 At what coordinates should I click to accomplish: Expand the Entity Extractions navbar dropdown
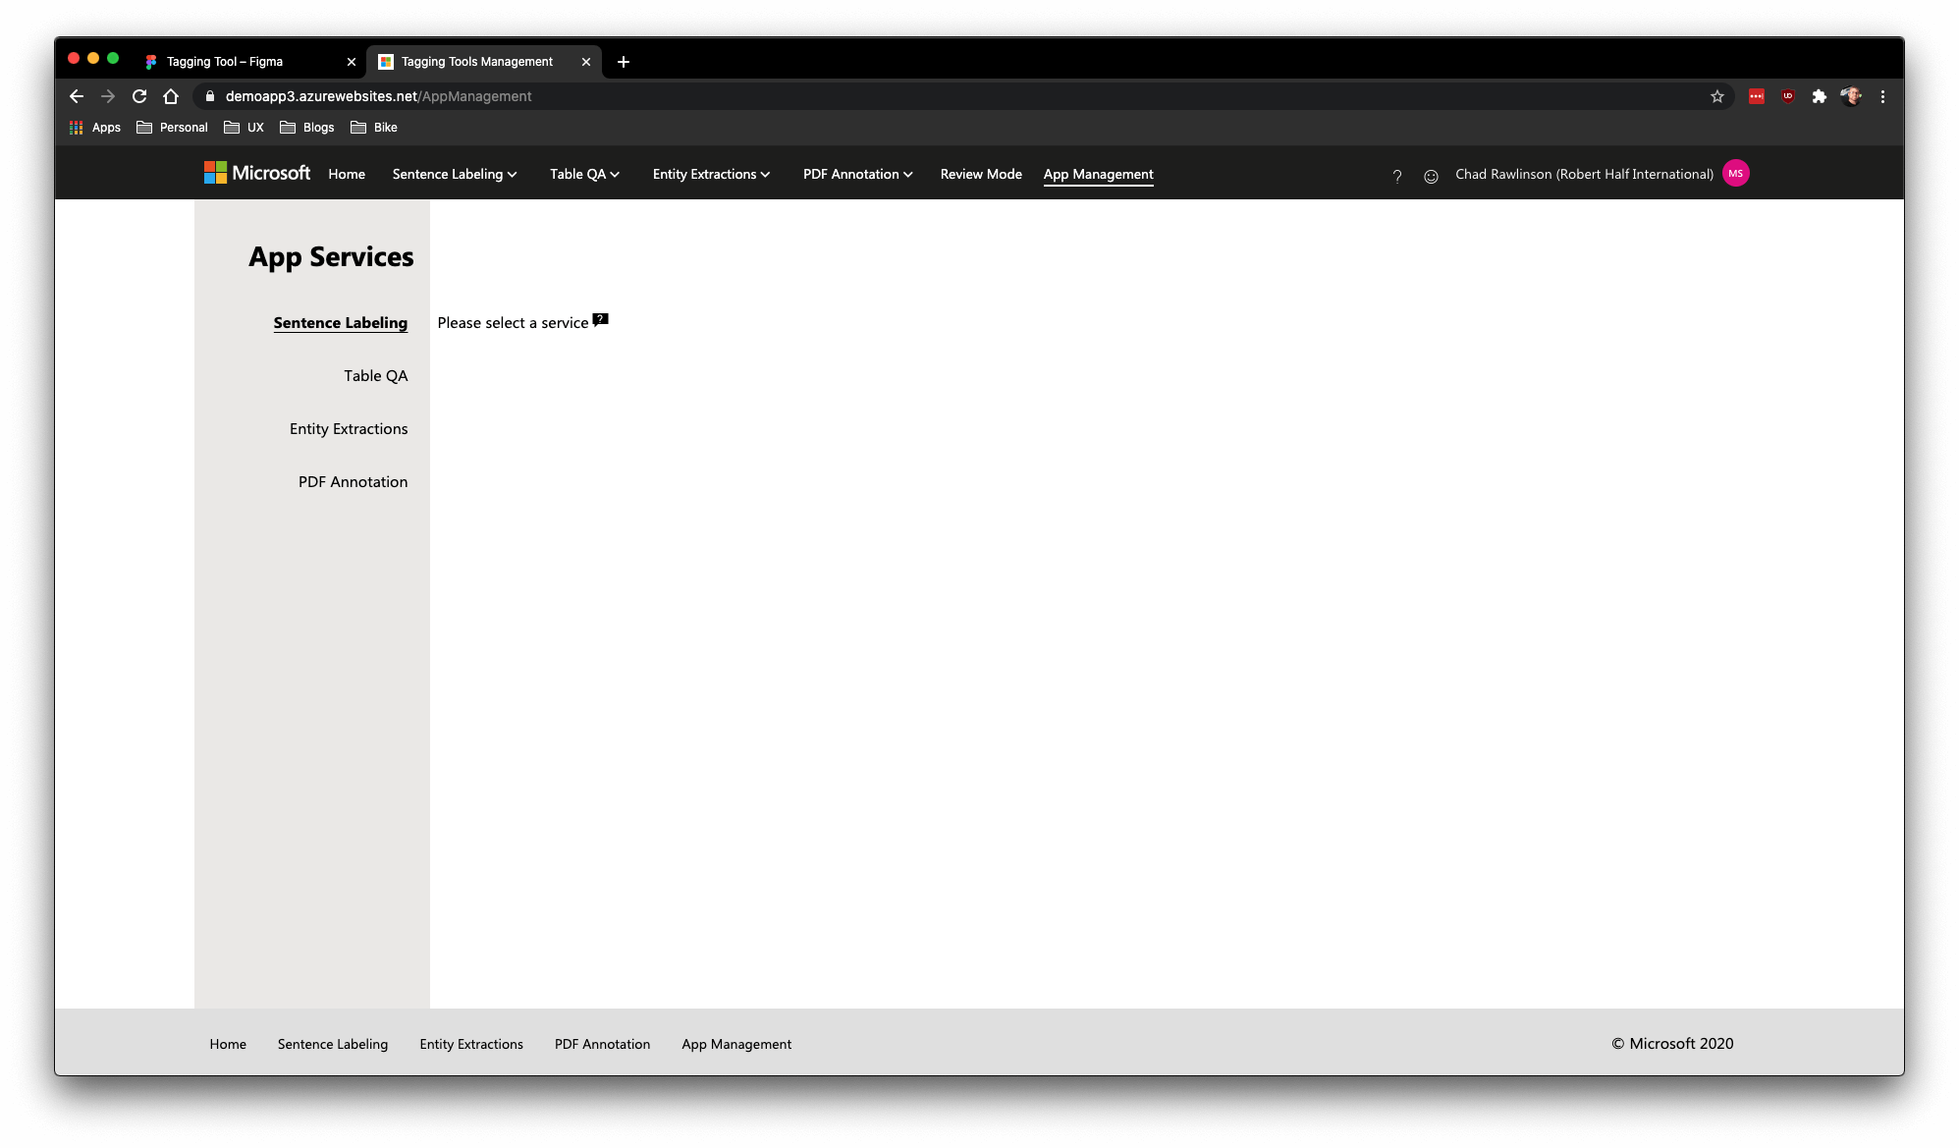[x=711, y=174]
